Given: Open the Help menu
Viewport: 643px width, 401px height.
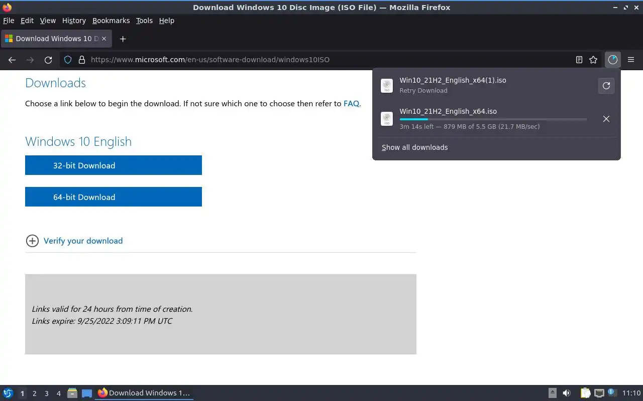Looking at the screenshot, I should 167,21.
